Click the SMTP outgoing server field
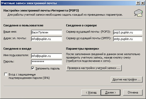146x99 pixels. (x=128, y=39)
